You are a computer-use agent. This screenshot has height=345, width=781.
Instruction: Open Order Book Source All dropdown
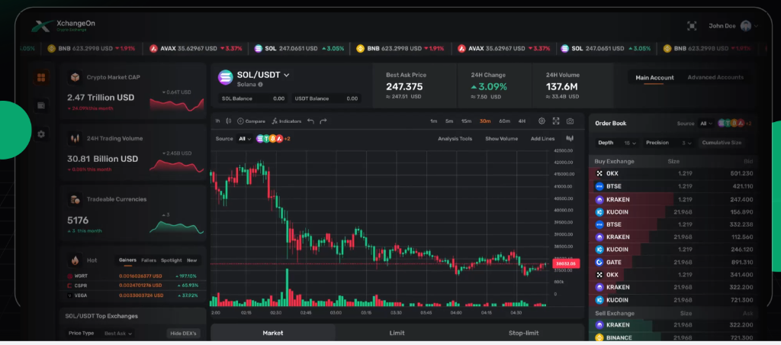(706, 123)
